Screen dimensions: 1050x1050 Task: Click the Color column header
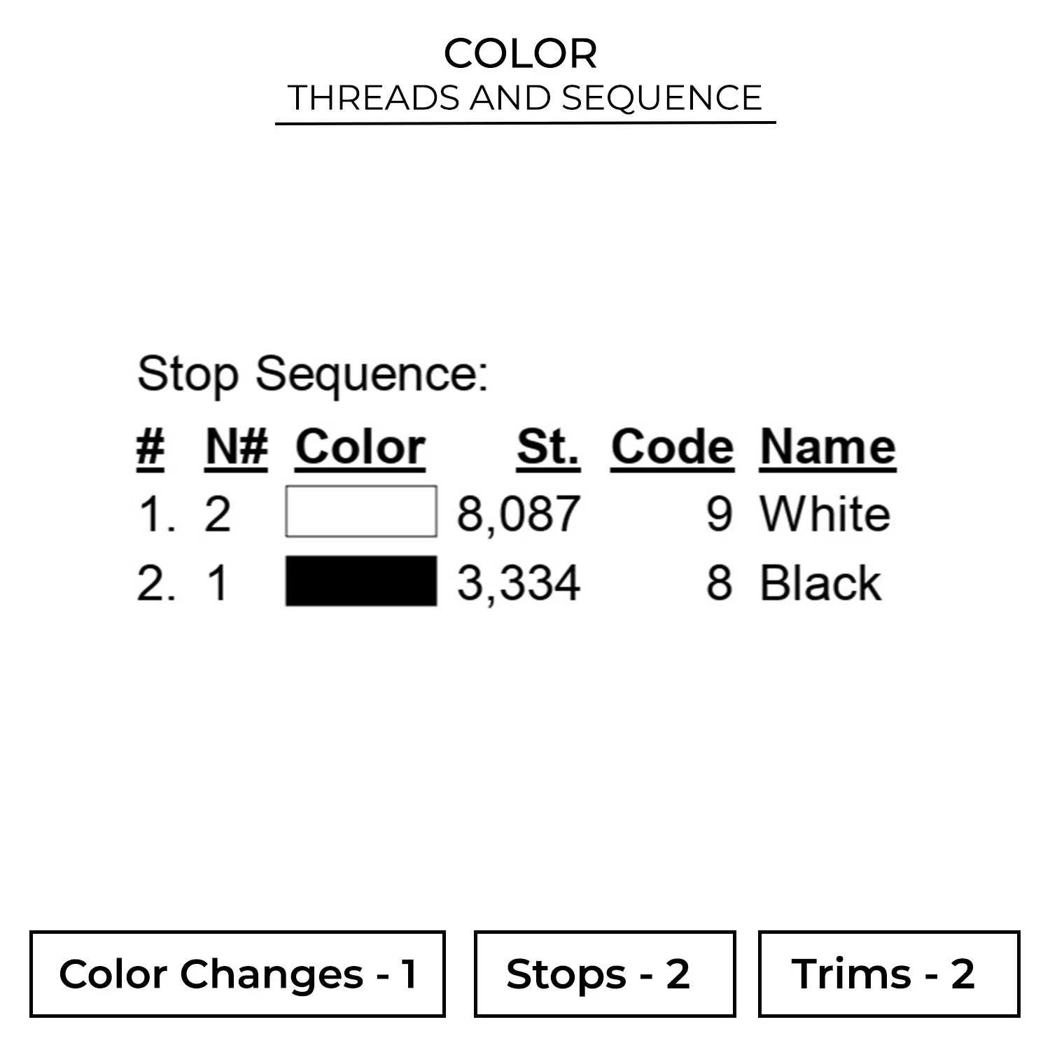360,447
